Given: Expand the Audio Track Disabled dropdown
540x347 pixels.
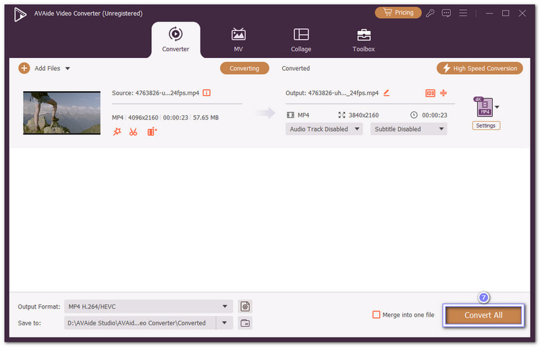Looking at the screenshot, I should (324, 129).
